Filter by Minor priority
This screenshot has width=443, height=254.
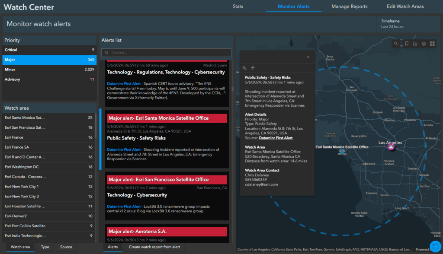[x=49, y=70]
